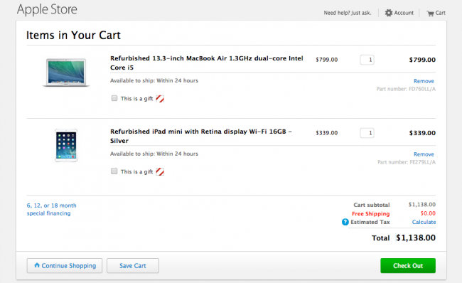Click the gift ribbon icon for MacBook Air
Screen dimensions: 462x283
tap(160, 99)
